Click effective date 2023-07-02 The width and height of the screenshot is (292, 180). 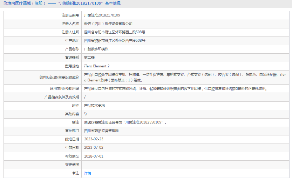[x=94, y=147]
